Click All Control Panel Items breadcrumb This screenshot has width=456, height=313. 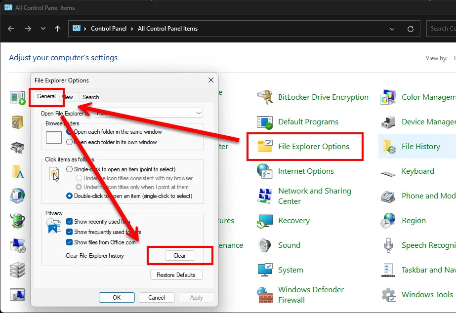[167, 29]
